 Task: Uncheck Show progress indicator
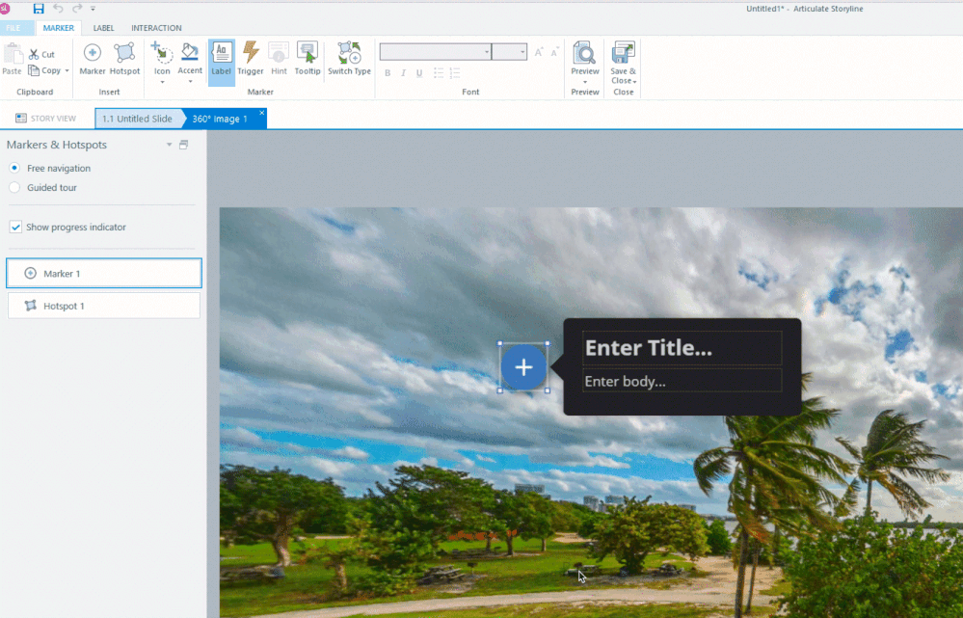coord(15,228)
